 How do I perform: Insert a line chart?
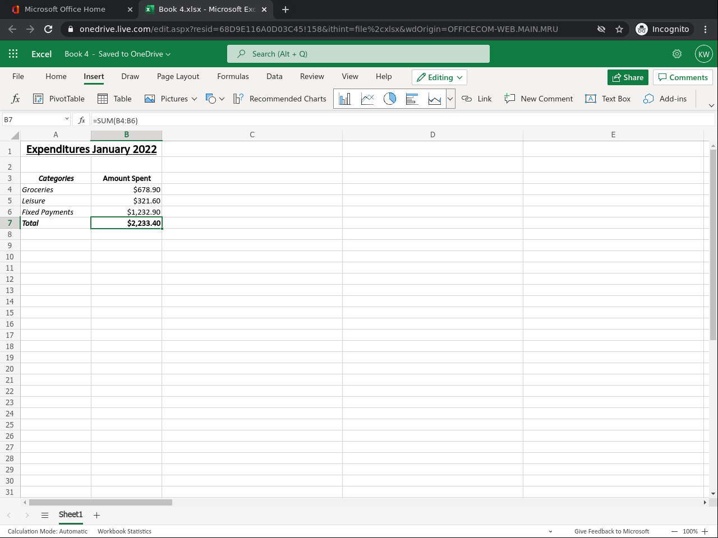pos(367,99)
